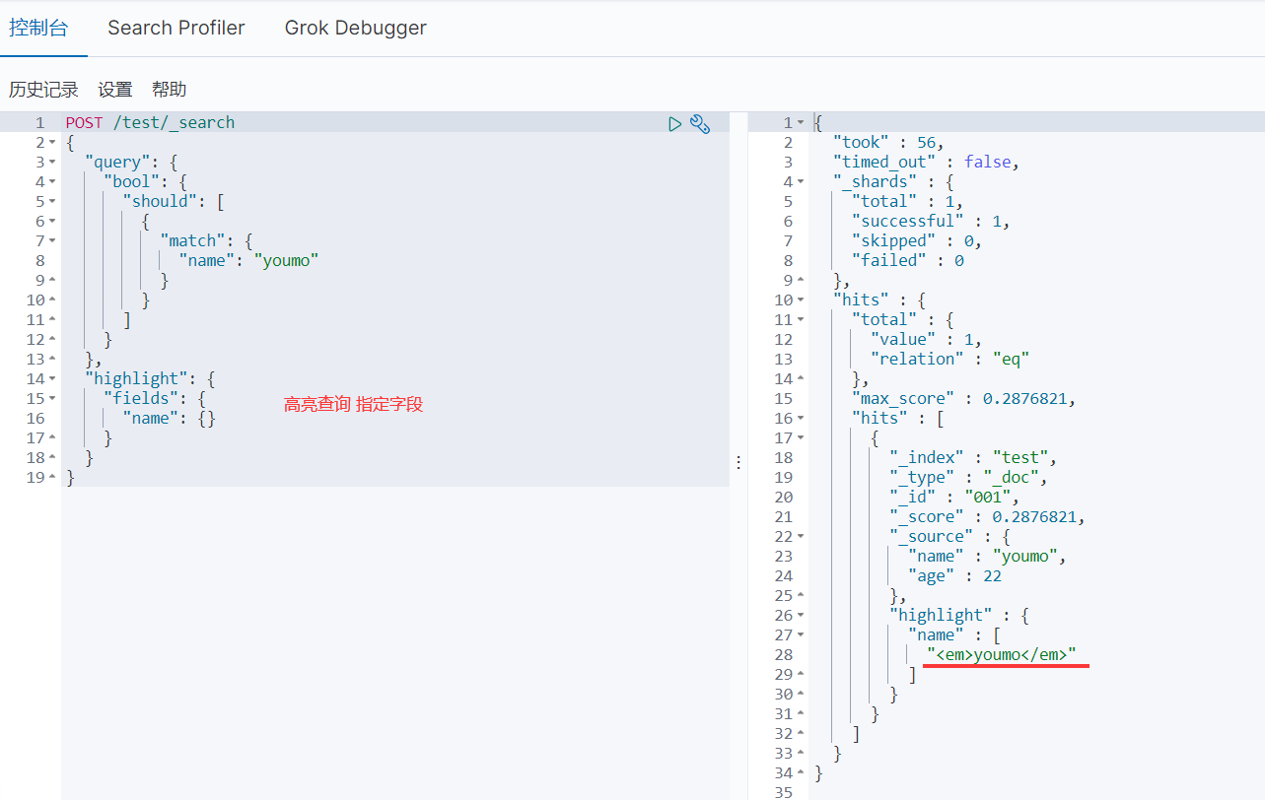This screenshot has width=1265, height=800.
Task: Open the wrench actions menu icon
Action: [x=700, y=123]
